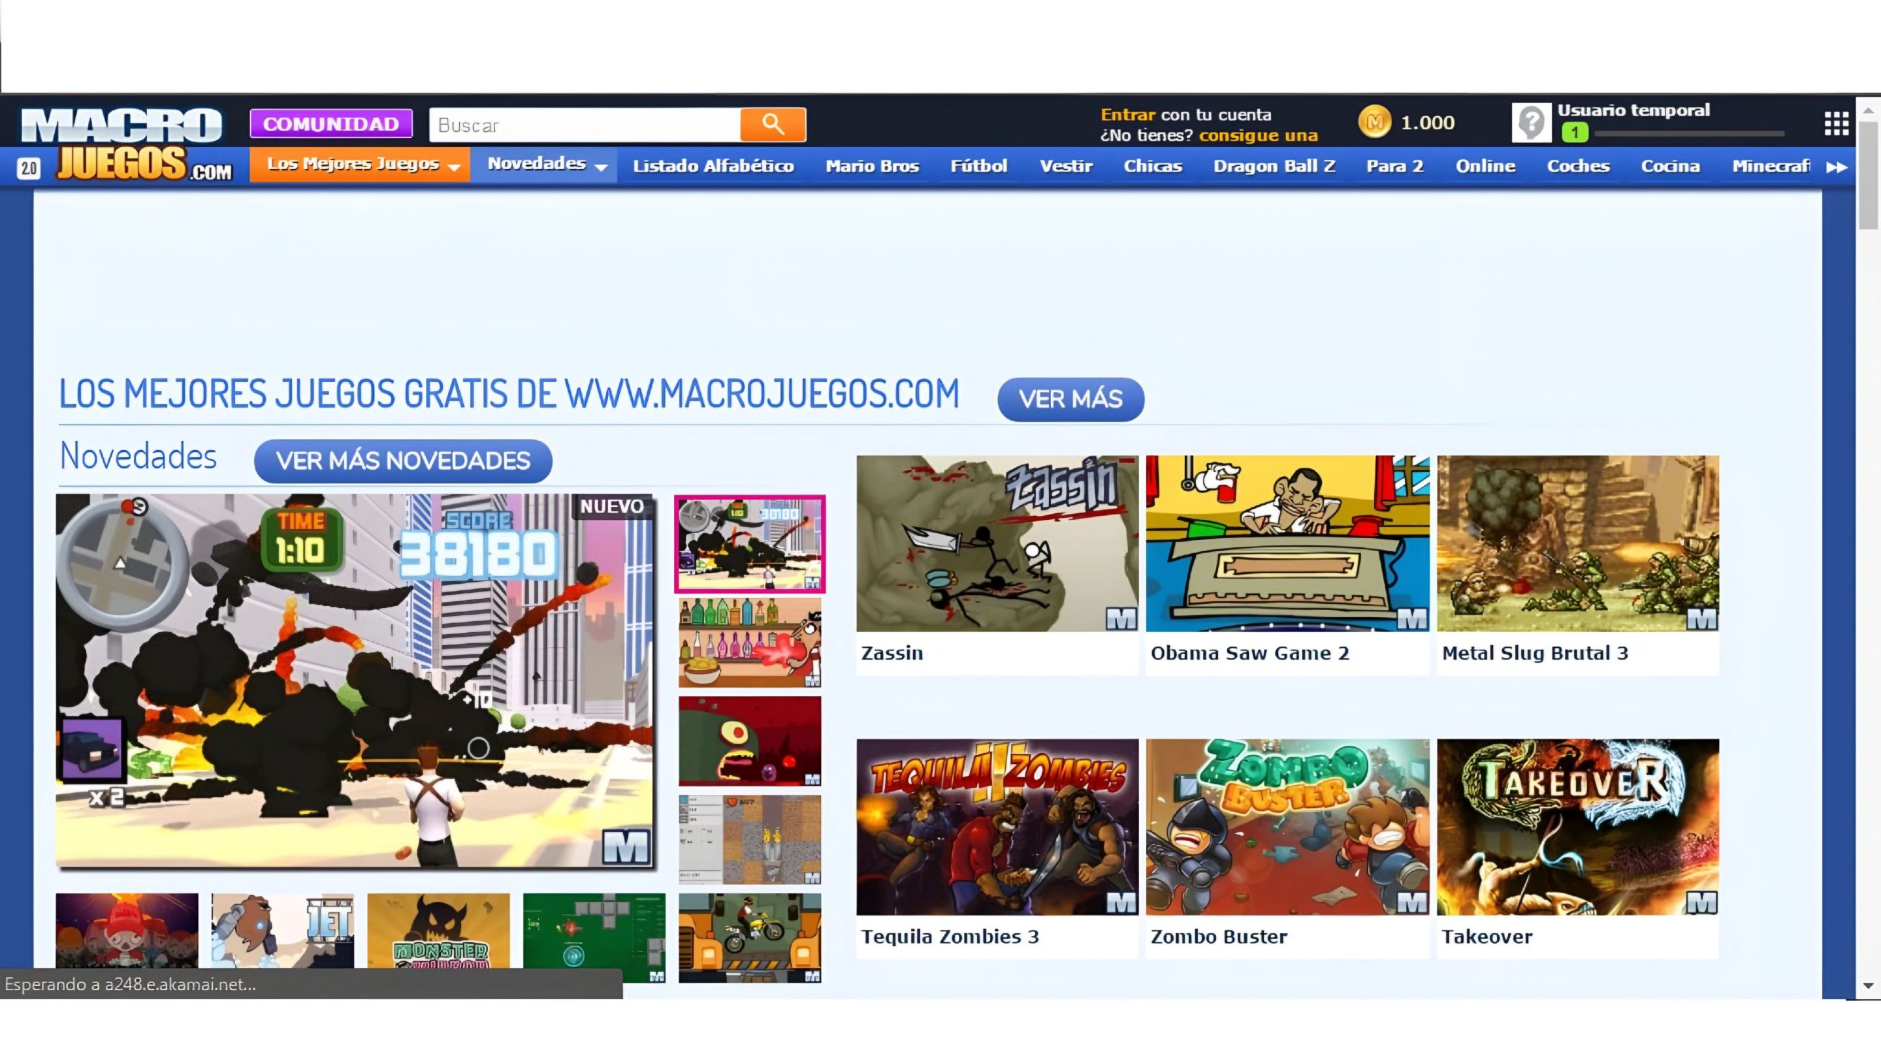The height and width of the screenshot is (1058, 1881).
Task: Open the red character game thumbnail in bottom row
Action: [127, 931]
